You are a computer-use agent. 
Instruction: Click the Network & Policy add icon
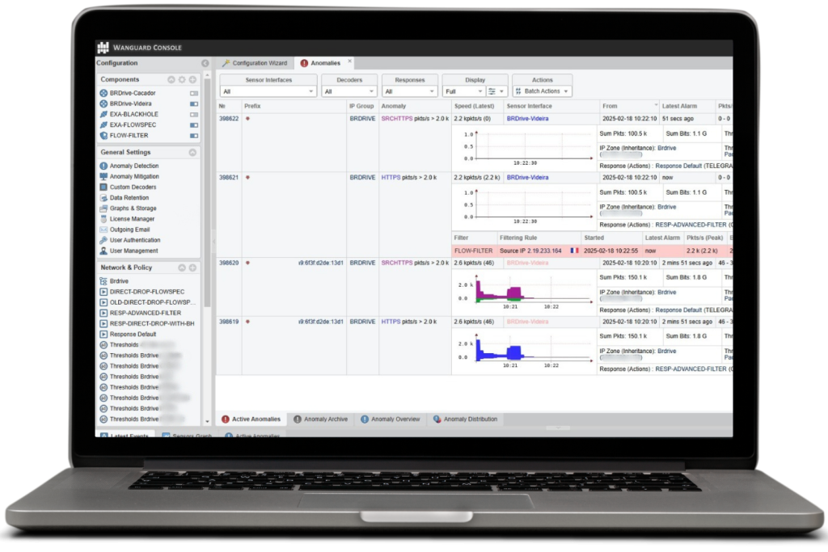pyautogui.click(x=192, y=268)
